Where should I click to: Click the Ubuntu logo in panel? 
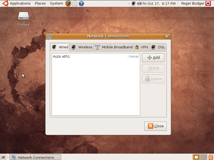coord(5,3)
